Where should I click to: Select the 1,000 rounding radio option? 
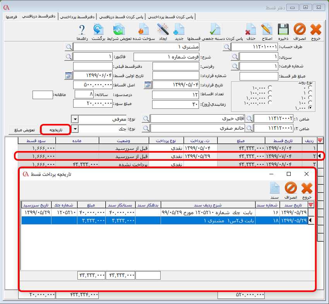point(310,108)
